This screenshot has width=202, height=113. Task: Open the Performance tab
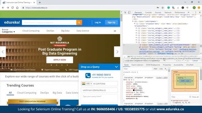coord(180,13)
